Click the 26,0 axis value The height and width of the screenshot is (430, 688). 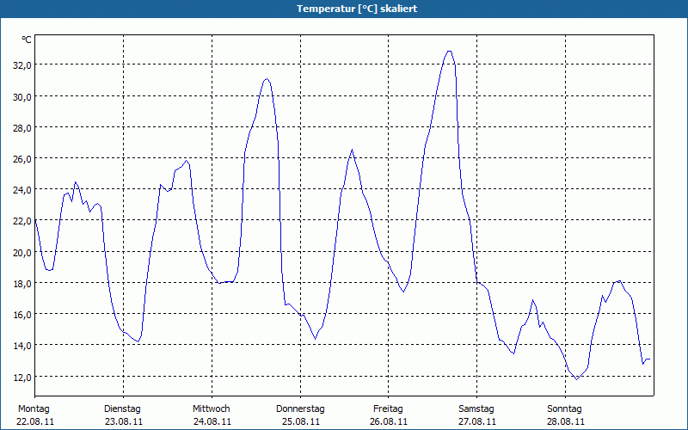click(22, 159)
